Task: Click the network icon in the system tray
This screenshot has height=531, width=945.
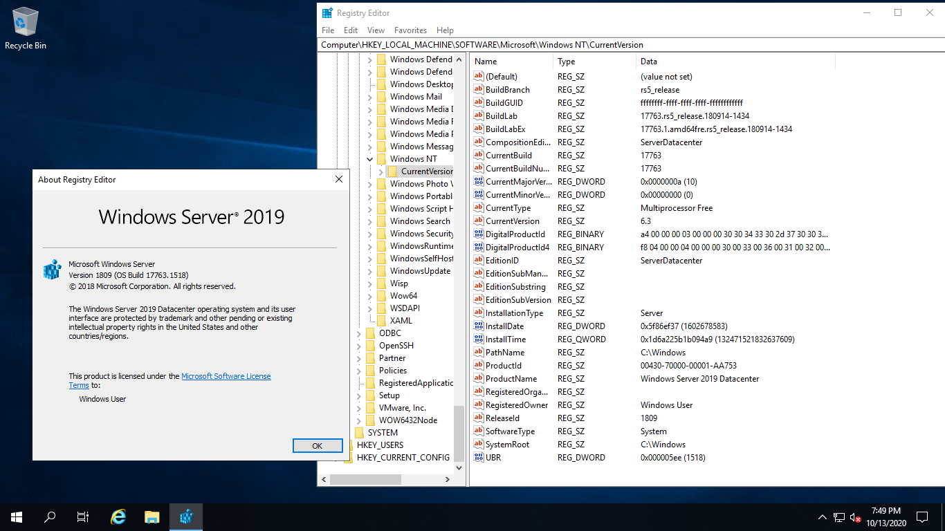Action: 838,517
